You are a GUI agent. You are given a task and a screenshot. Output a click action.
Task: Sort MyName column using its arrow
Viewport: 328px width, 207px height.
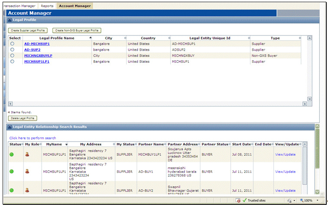66,144
